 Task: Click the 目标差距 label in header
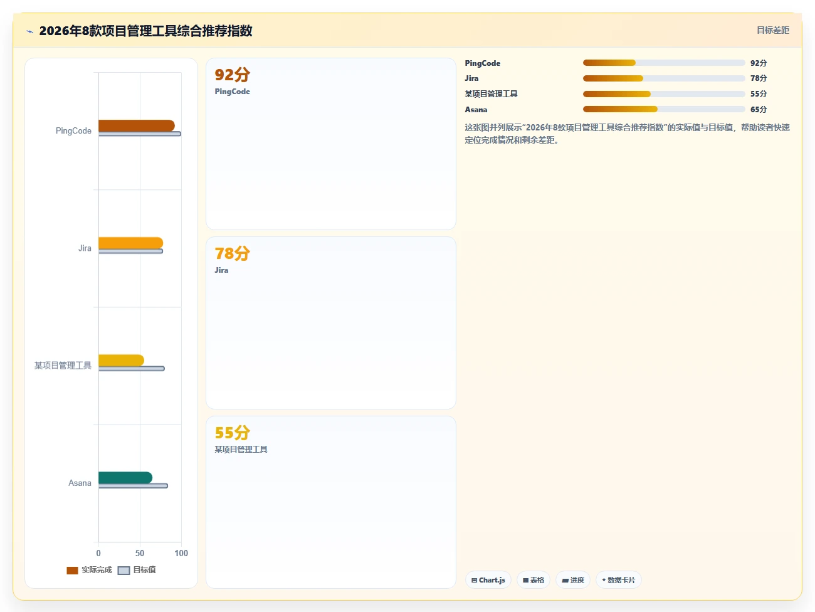[x=772, y=30]
